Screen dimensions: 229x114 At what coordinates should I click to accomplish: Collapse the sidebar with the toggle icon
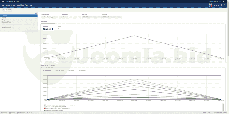tap(36, 13)
